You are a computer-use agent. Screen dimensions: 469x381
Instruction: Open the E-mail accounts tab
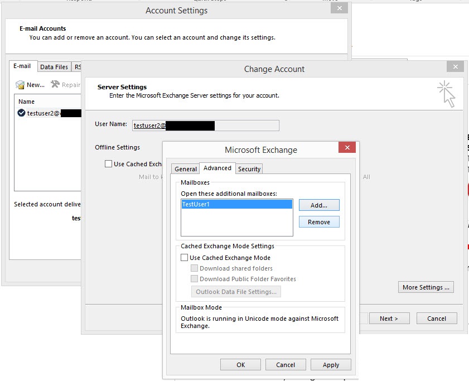22,66
